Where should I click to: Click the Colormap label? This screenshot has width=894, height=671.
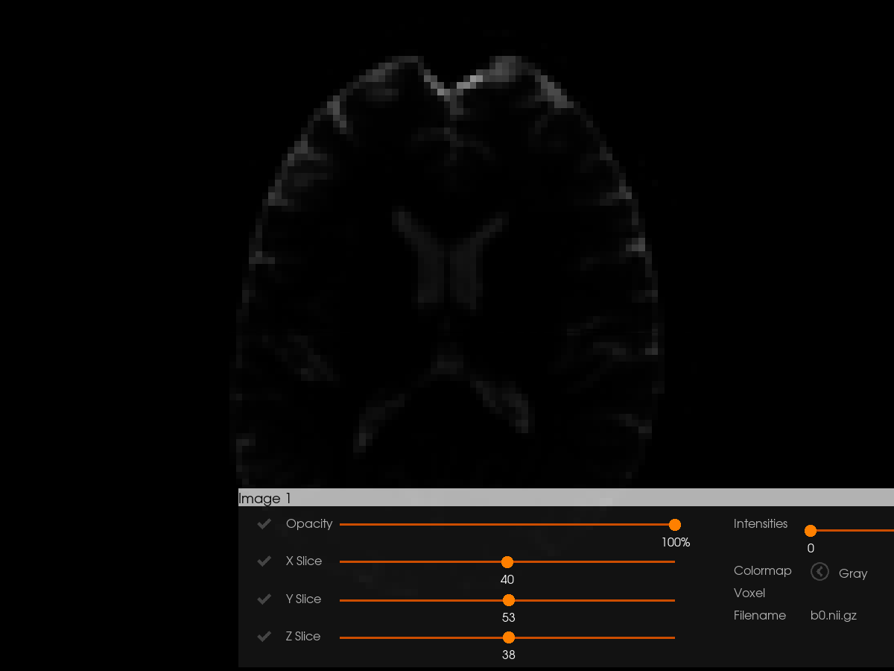(762, 571)
